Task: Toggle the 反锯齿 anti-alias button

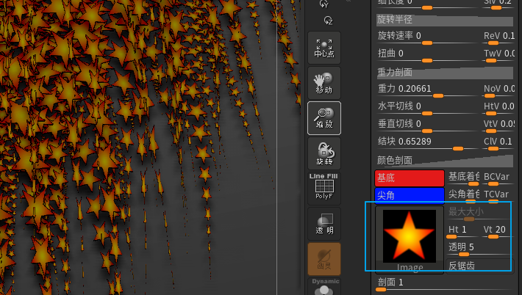Action: [x=479, y=266]
